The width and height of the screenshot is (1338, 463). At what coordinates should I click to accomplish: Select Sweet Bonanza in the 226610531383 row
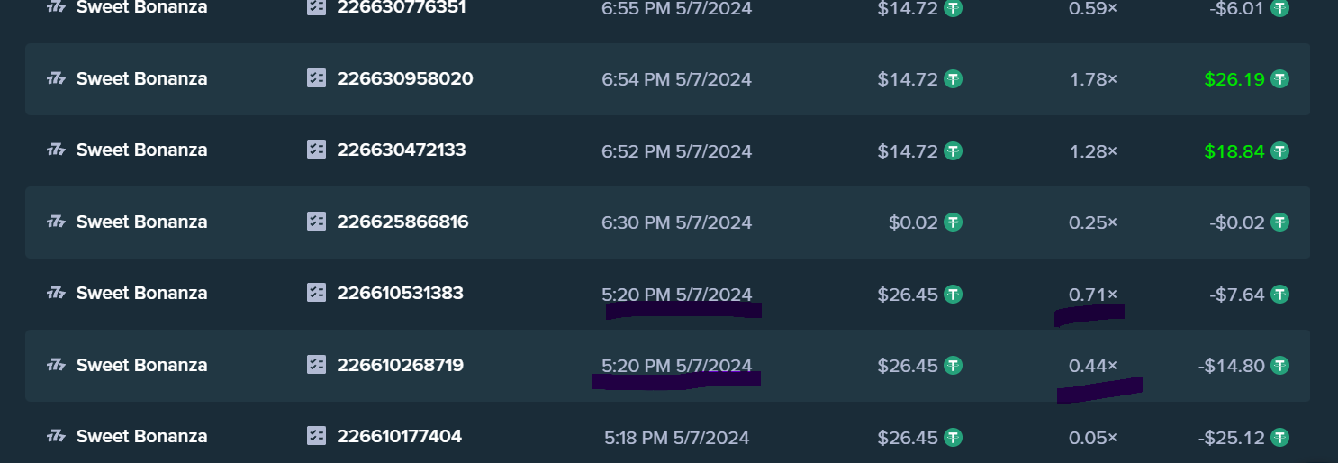point(142,293)
